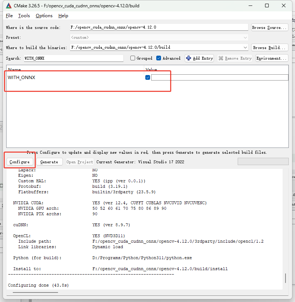
Task: Expand the build binaries path dropdown
Action: pos(245,48)
